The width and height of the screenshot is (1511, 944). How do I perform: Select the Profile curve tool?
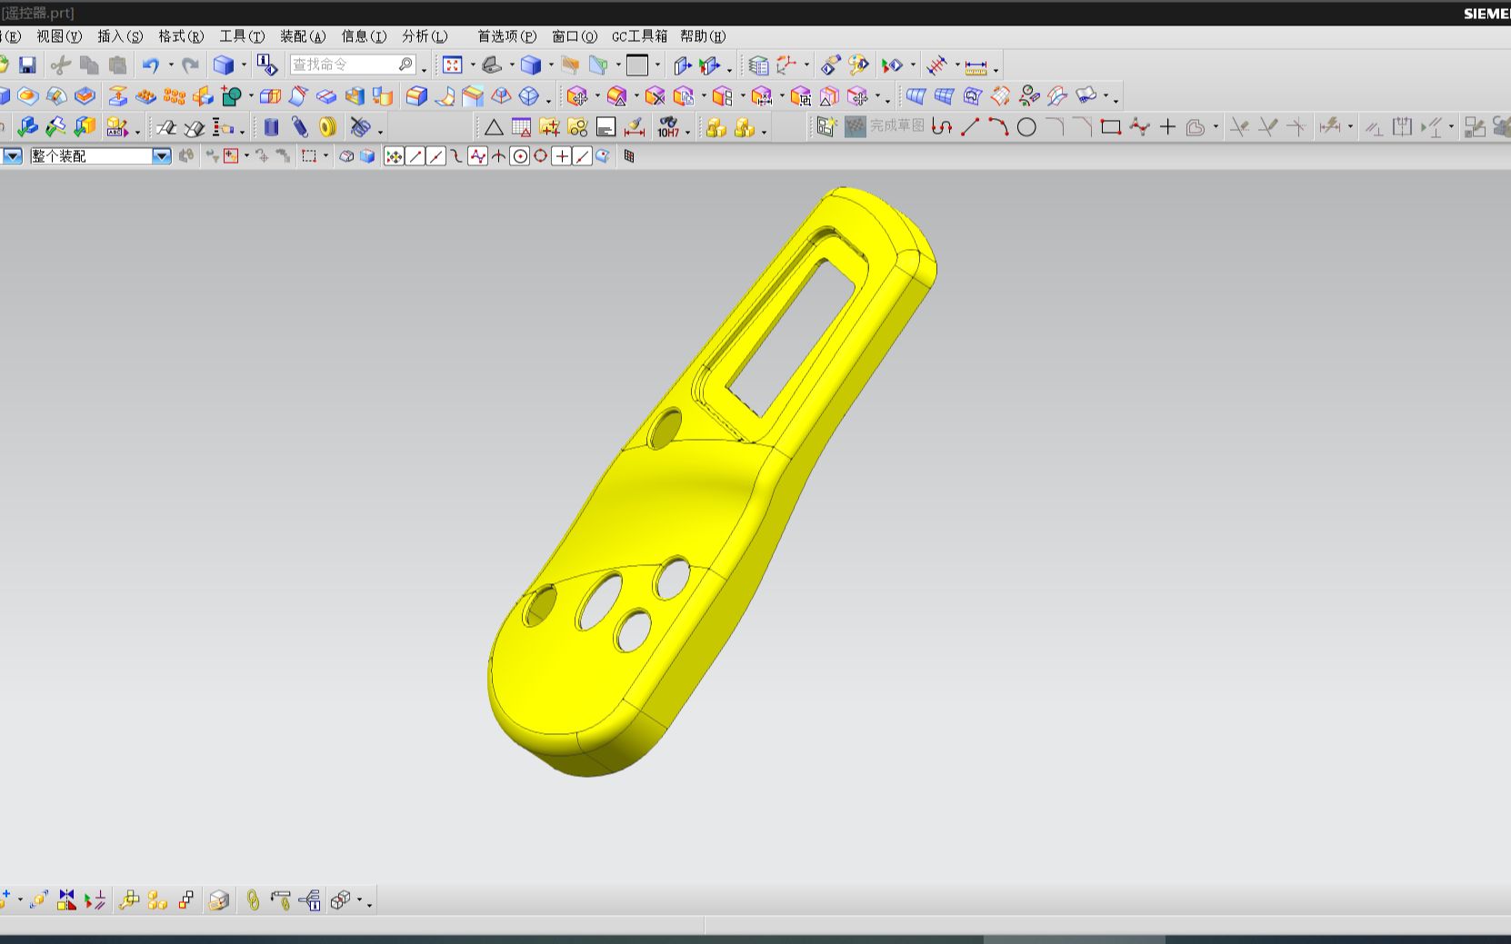(x=942, y=127)
